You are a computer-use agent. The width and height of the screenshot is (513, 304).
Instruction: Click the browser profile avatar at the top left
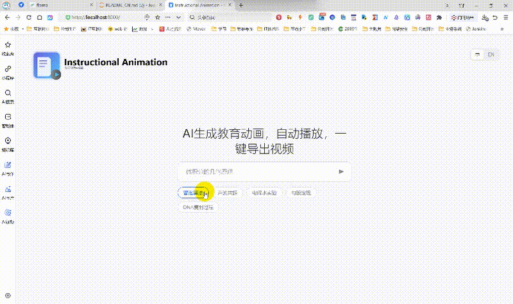(6, 5)
